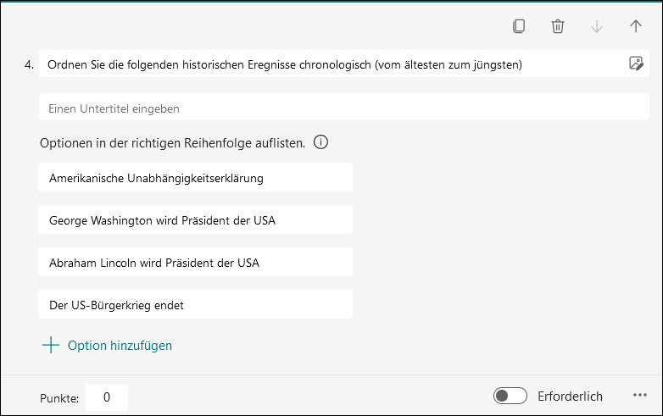Click the Option hinzufügen link
The width and height of the screenshot is (663, 416).
[x=120, y=346]
